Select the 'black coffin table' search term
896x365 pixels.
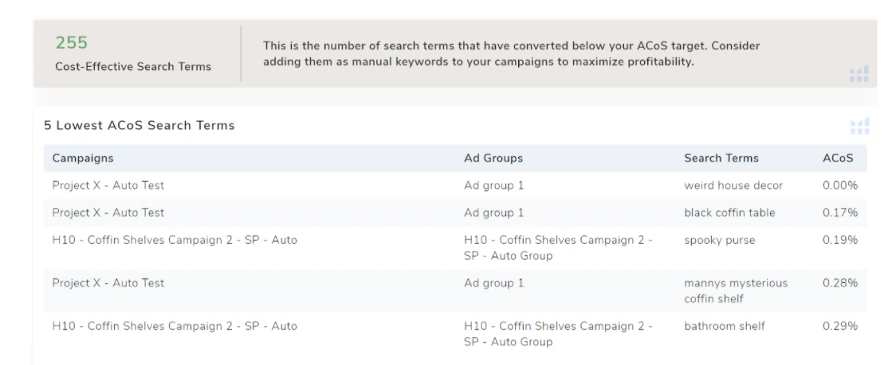point(729,213)
